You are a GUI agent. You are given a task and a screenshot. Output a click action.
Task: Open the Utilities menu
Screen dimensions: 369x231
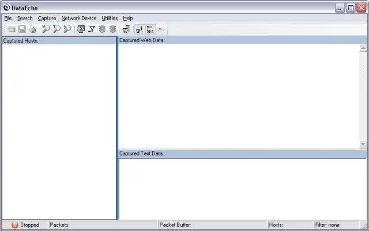pyautogui.click(x=110, y=18)
